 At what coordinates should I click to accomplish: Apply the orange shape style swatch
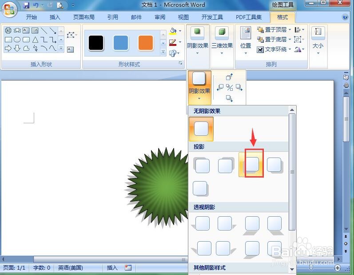tap(146, 43)
